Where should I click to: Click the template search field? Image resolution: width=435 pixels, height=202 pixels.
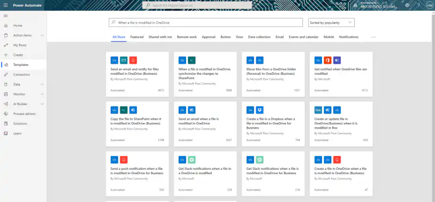pos(206,23)
